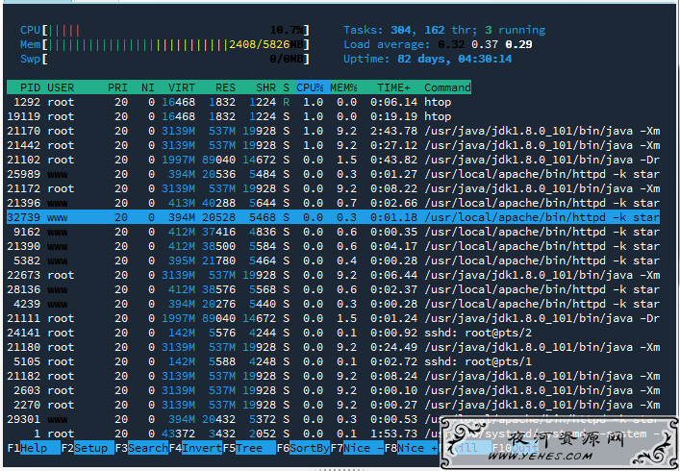
Task: Select httpd process row PID 25989
Action: (333, 174)
